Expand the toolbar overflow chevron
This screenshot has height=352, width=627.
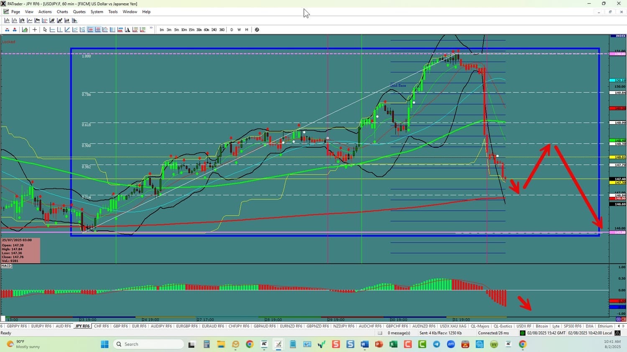pyautogui.click(x=151, y=29)
